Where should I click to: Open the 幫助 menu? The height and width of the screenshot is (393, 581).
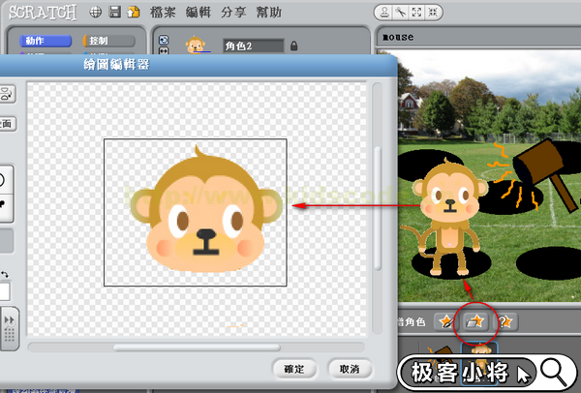pyautogui.click(x=268, y=13)
